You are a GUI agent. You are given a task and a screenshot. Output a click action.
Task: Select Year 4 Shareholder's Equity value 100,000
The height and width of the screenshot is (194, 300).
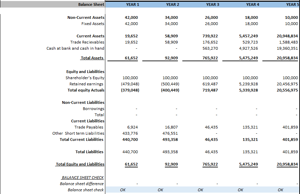point(250,78)
